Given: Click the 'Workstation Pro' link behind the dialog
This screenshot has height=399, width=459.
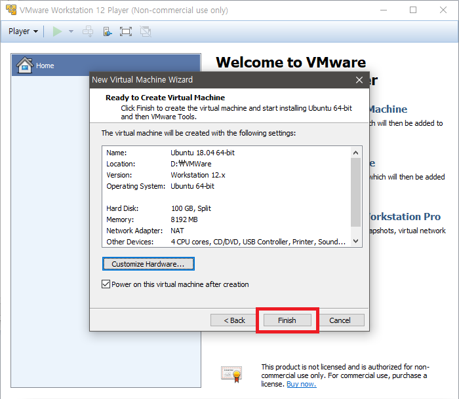Looking at the screenshot, I should [405, 216].
